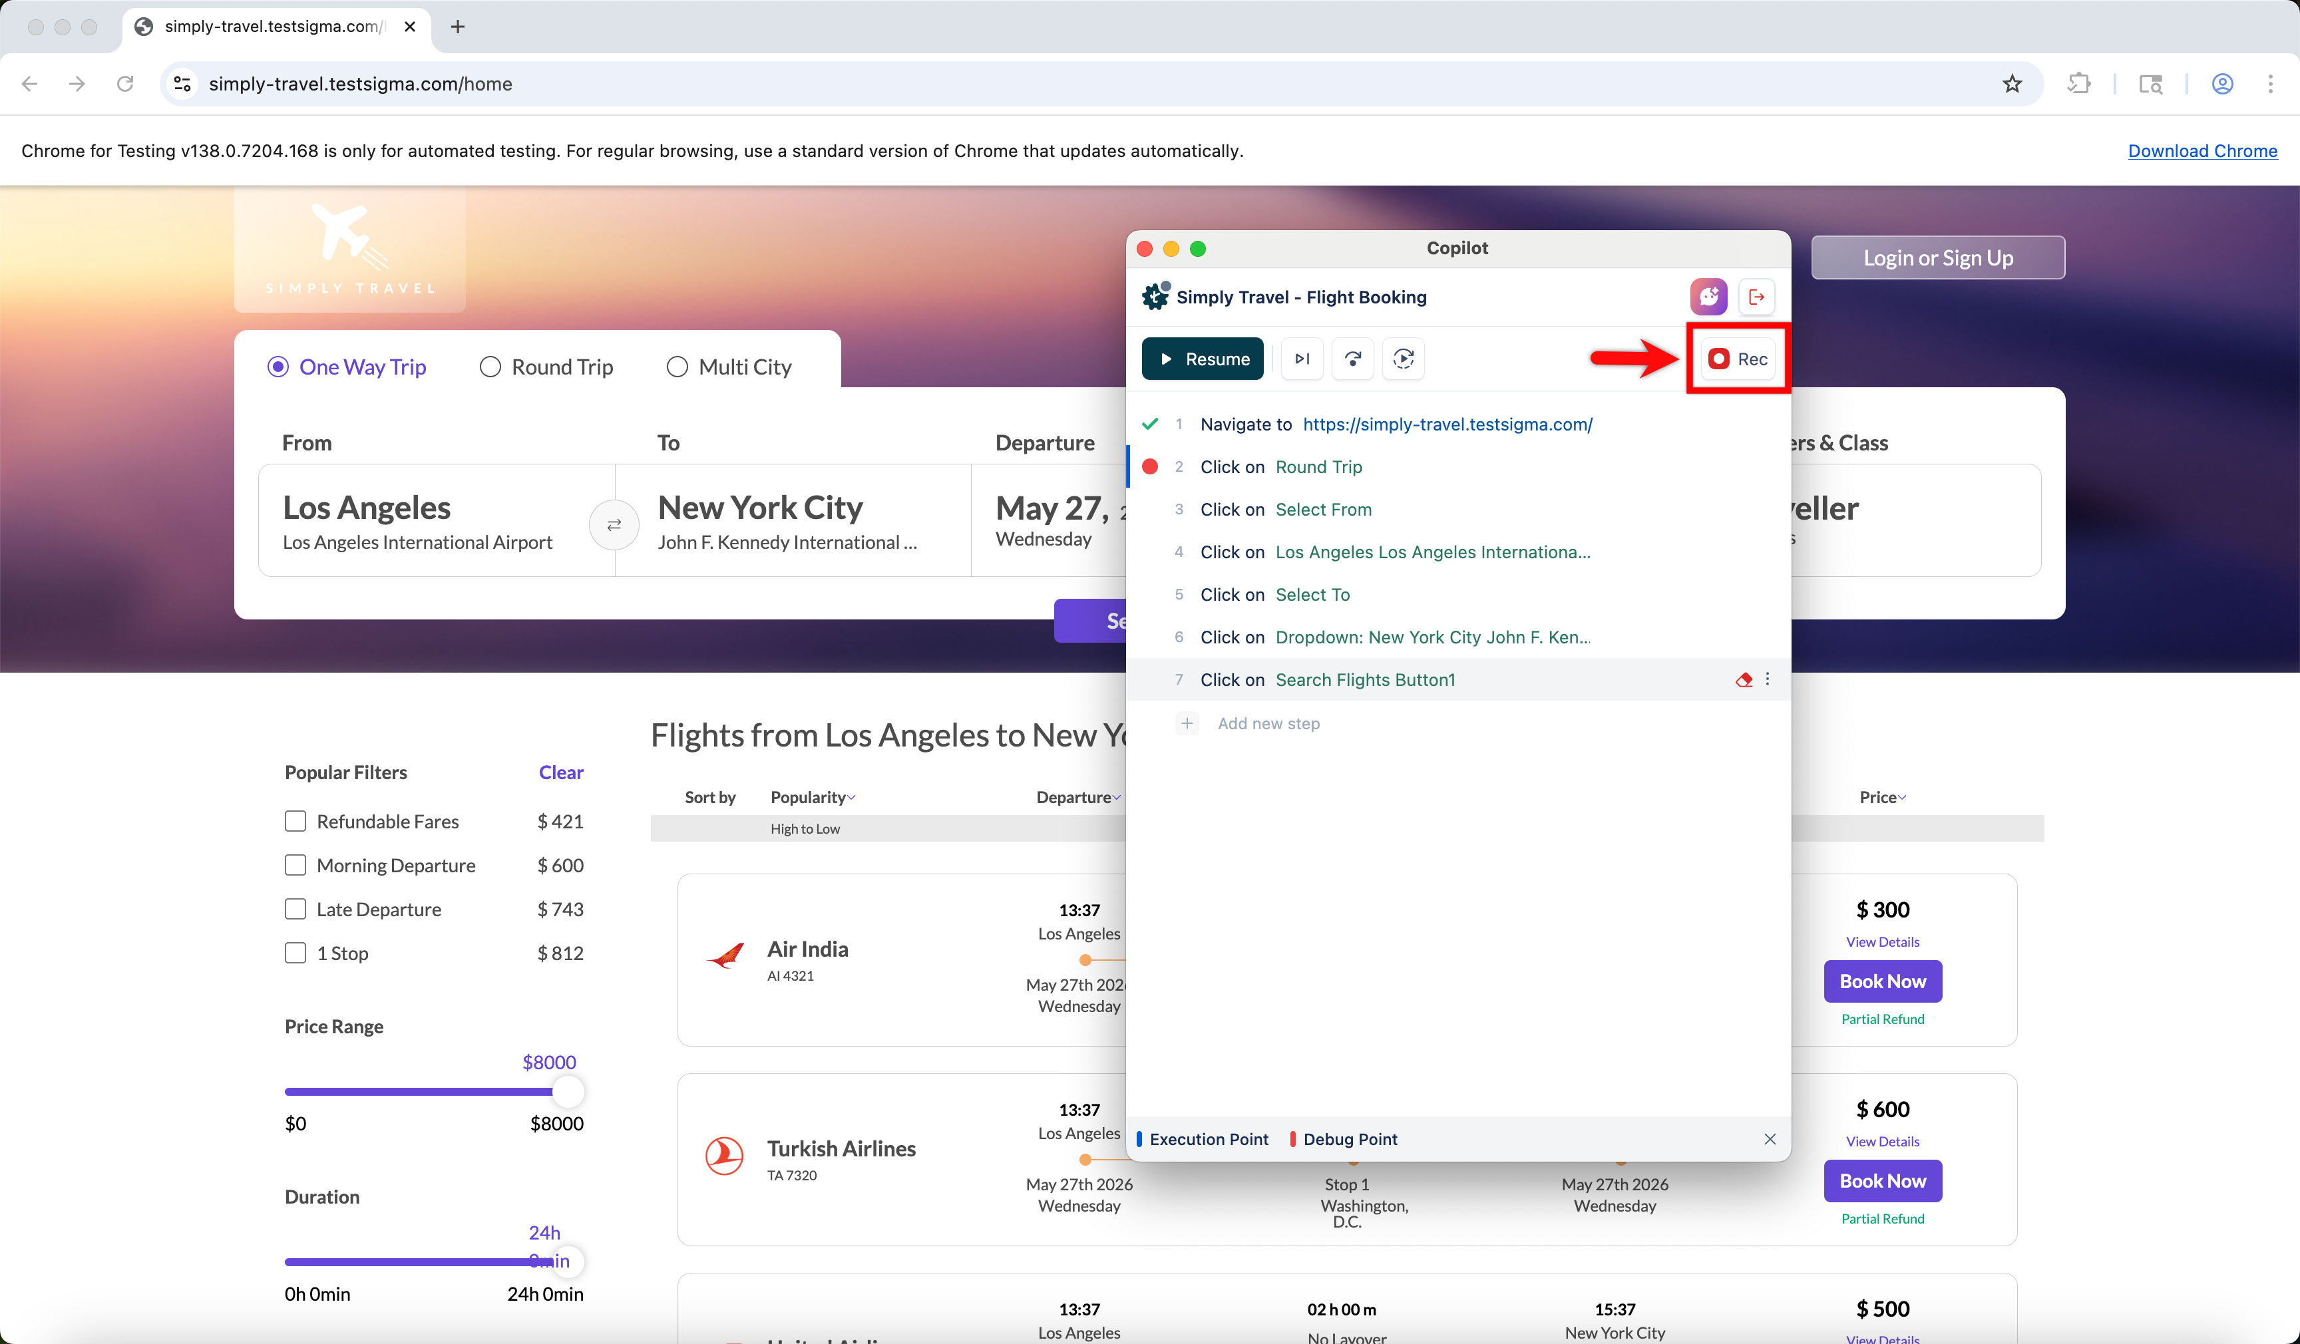Image resolution: width=2300 pixels, height=1344 pixels.
Task: Click the Testsigma gear logo in Copilot
Action: pyautogui.click(x=1155, y=297)
